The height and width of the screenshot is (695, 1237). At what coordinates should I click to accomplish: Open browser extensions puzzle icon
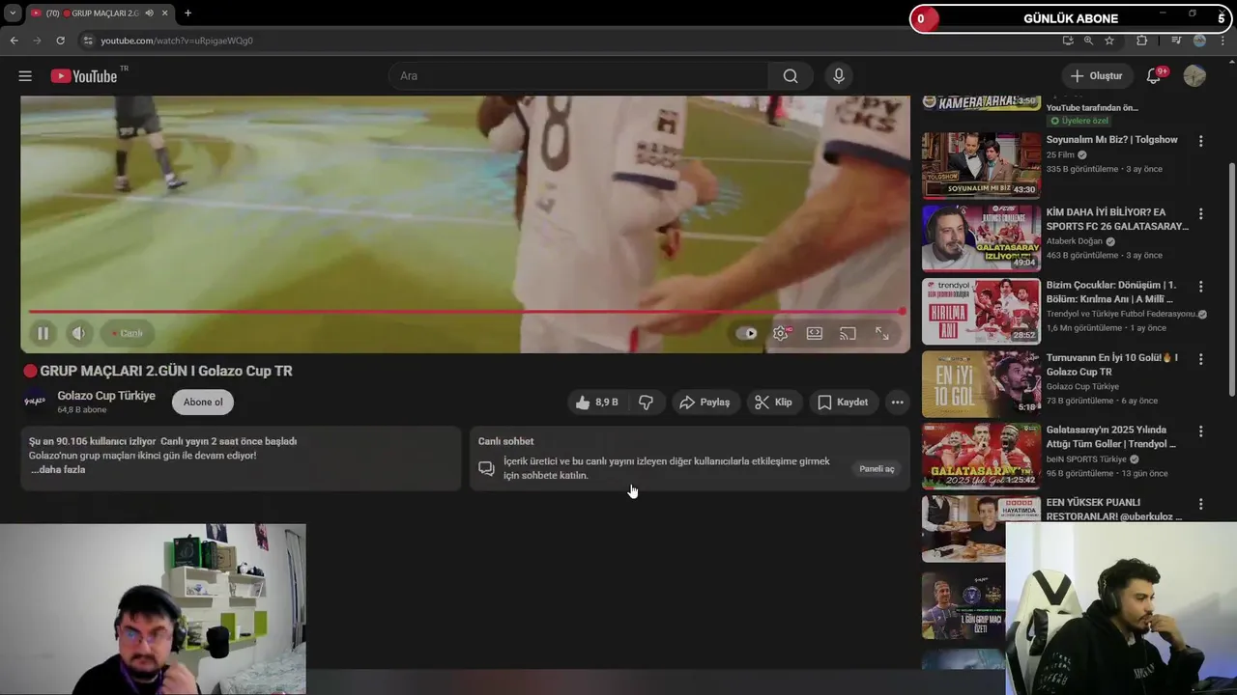tap(1141, 41)
